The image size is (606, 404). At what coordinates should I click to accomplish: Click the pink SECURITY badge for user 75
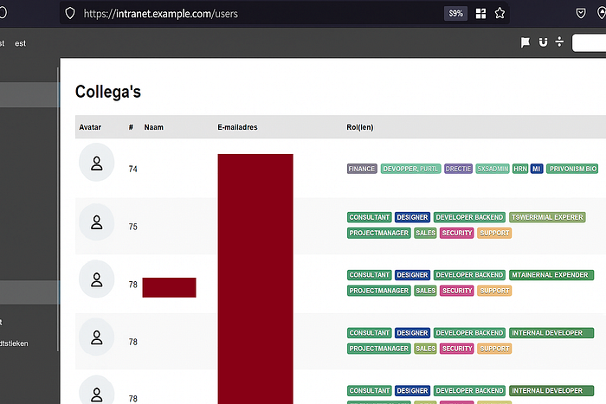[x=457, y=233]
